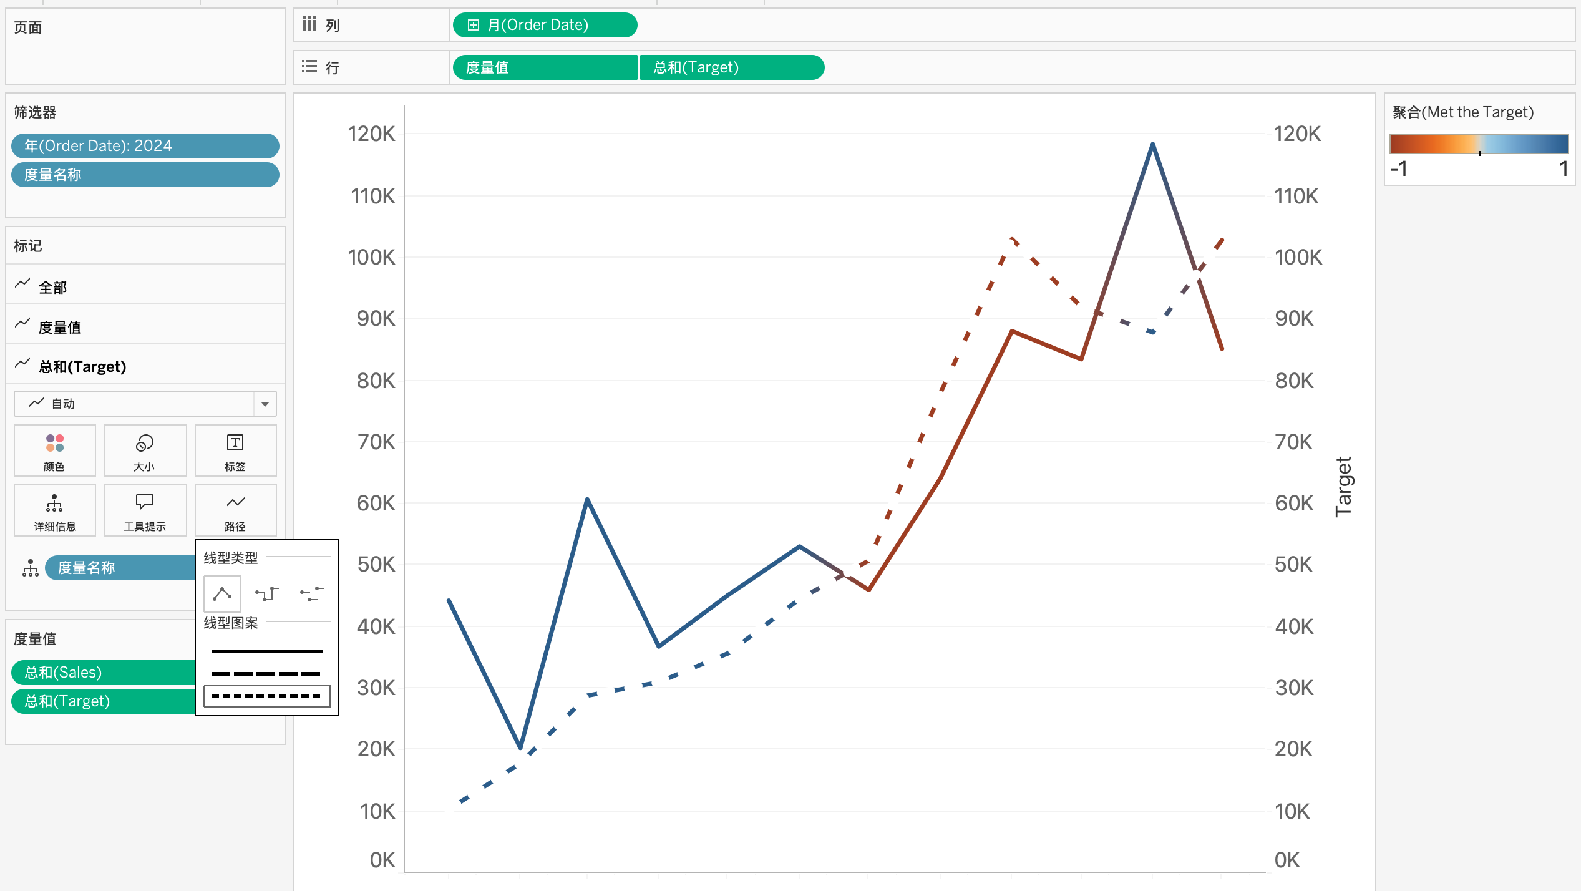Select the step line type icon
Screen dimensions: 1581x891
(x=266, y=593)
